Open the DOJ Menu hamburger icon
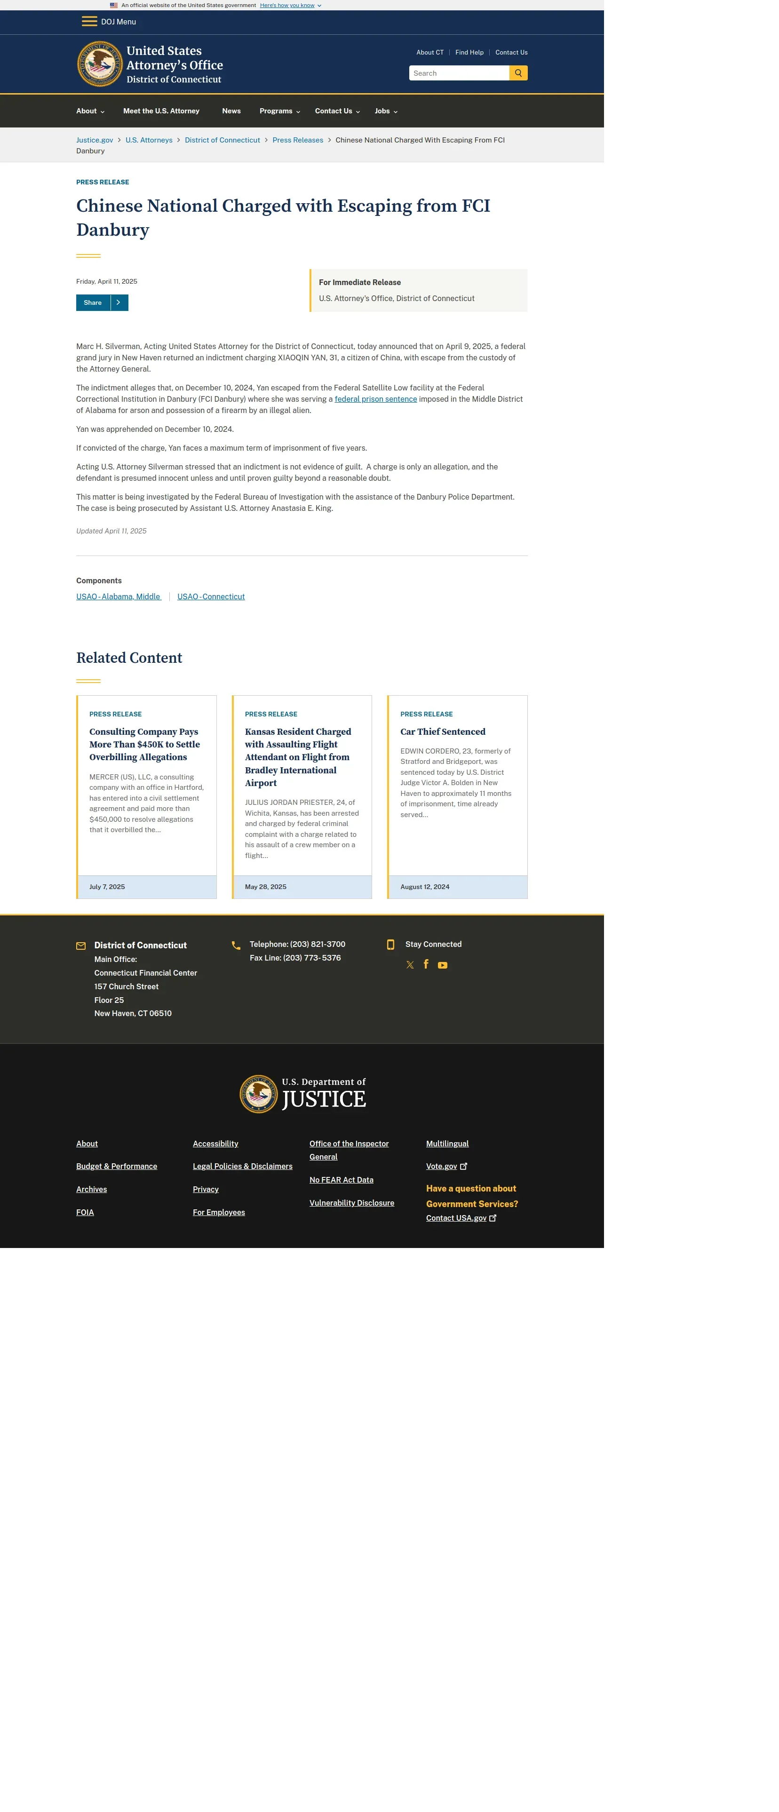The width and height of the screenshot is (779, 1812). point(88,21)
